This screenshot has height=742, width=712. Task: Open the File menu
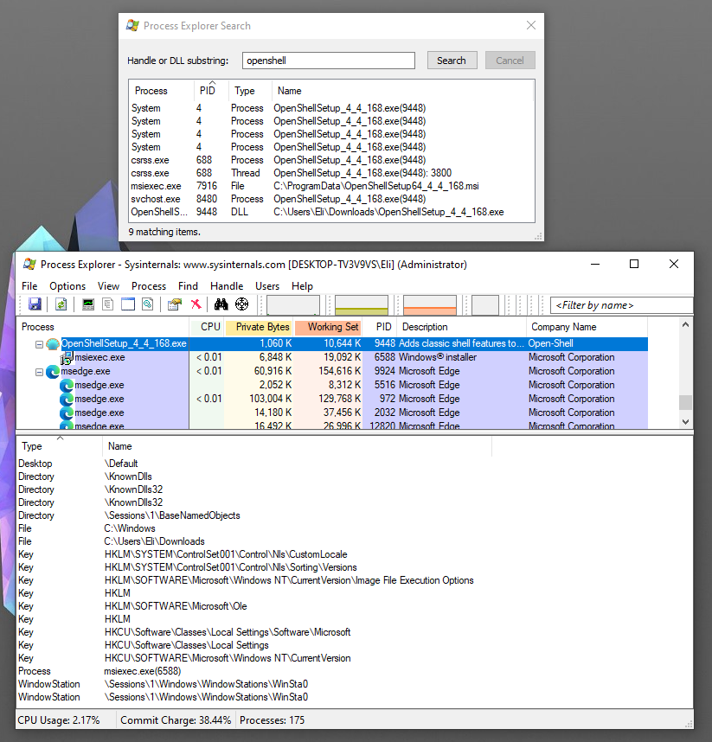[29, 286]
